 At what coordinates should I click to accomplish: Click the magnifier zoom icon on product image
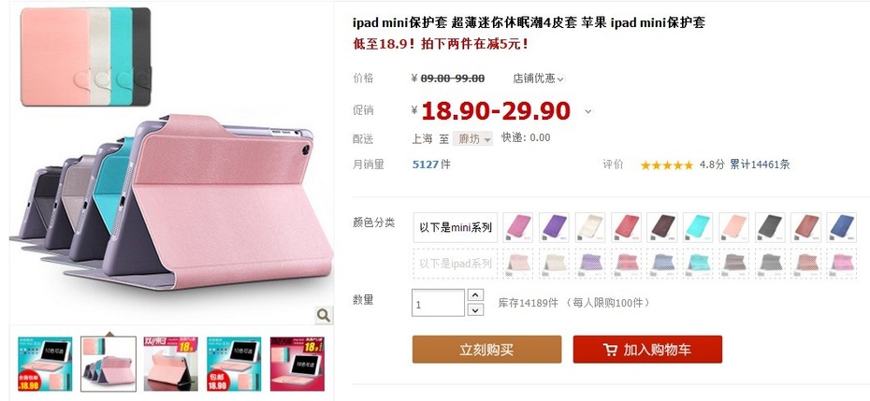click(324, 315)
